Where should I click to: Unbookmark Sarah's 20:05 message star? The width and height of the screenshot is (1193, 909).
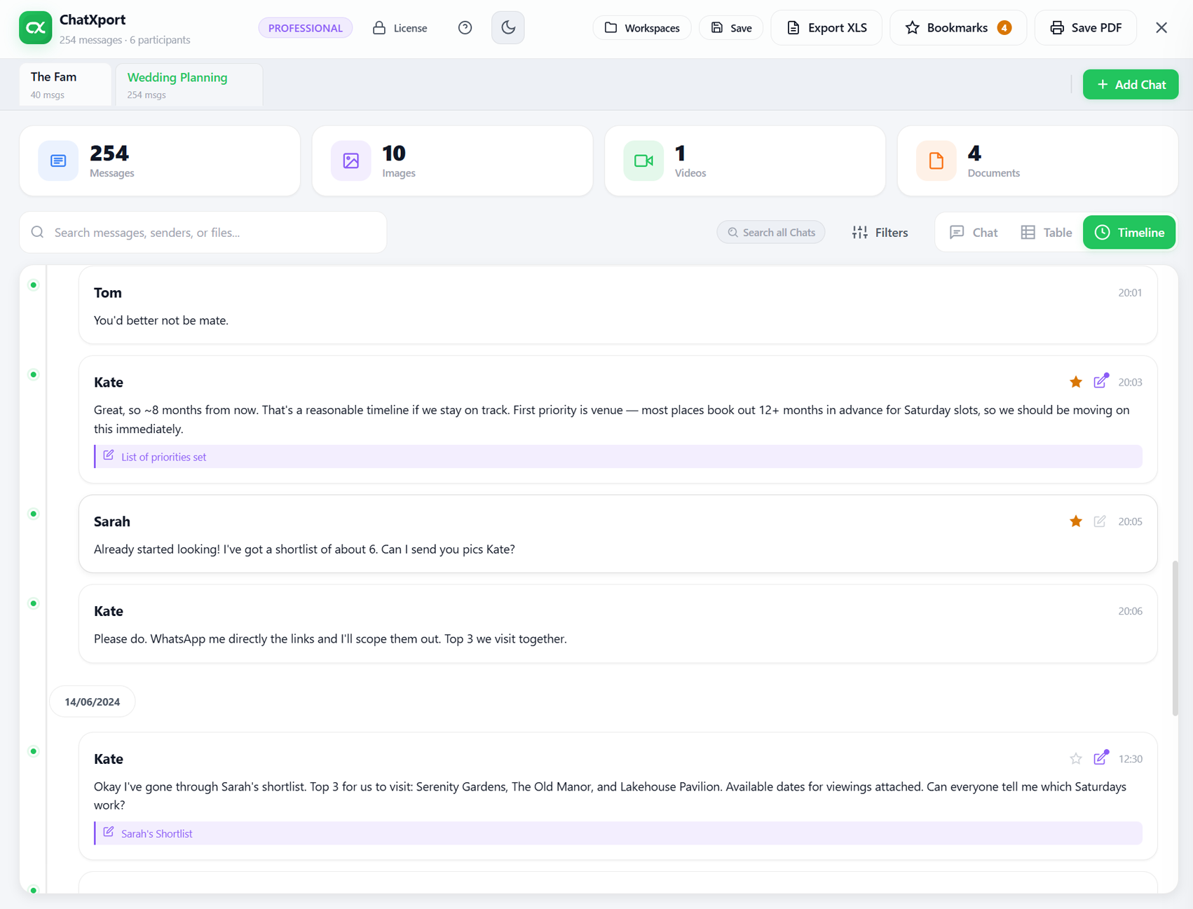pyautogui.click(x=1076, y=521)
